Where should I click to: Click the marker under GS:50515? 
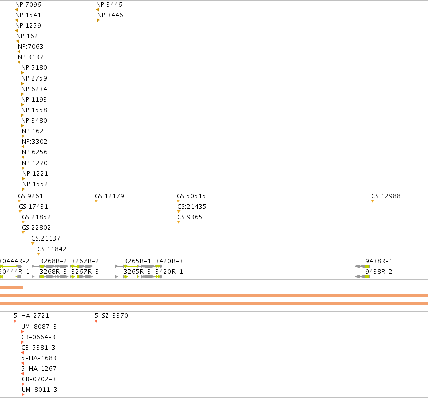click(178, 201)
